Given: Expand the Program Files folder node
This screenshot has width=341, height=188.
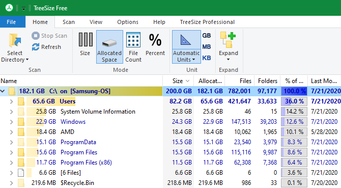Looking at the screenshot, I should [12, 152].
